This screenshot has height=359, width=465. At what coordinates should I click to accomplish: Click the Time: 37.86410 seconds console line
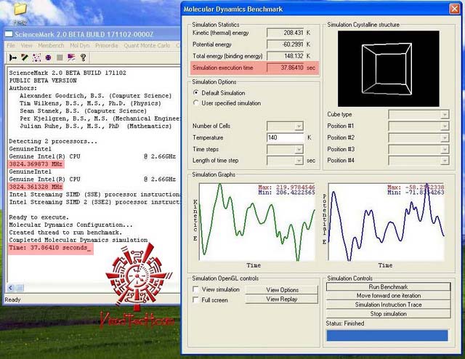49,248
